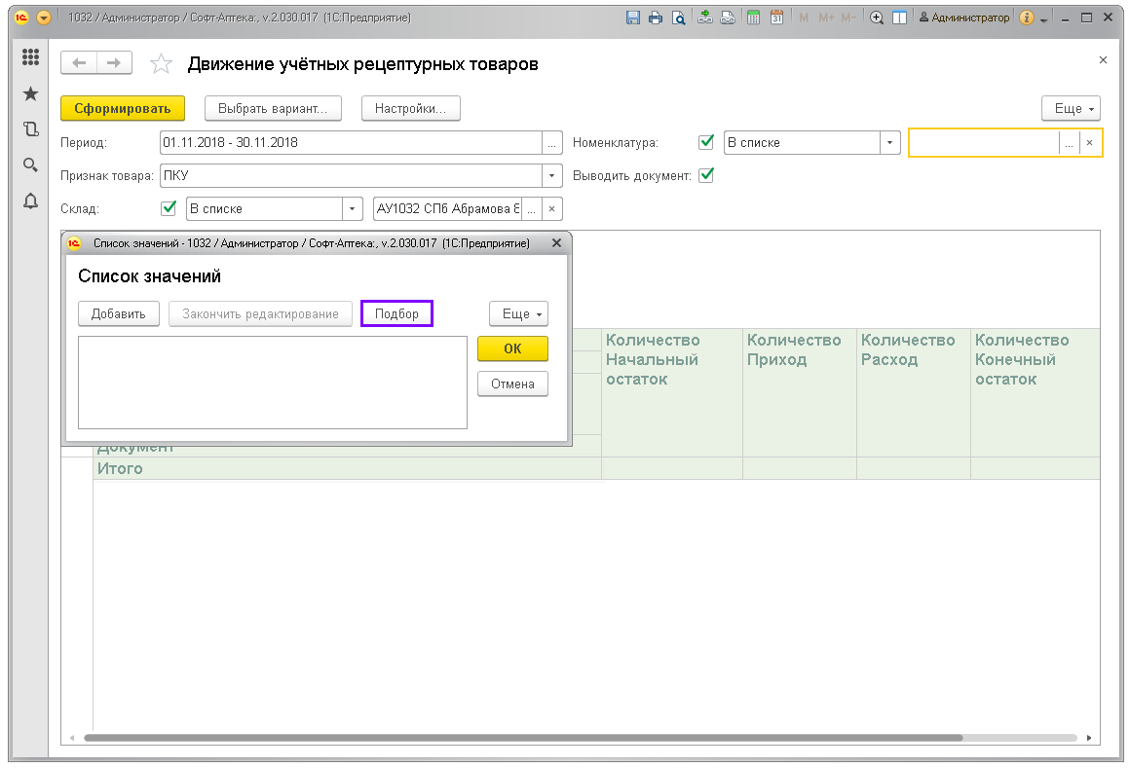
Task: Toggle the Выводить документ checkbox
Action: click(707, 175)
